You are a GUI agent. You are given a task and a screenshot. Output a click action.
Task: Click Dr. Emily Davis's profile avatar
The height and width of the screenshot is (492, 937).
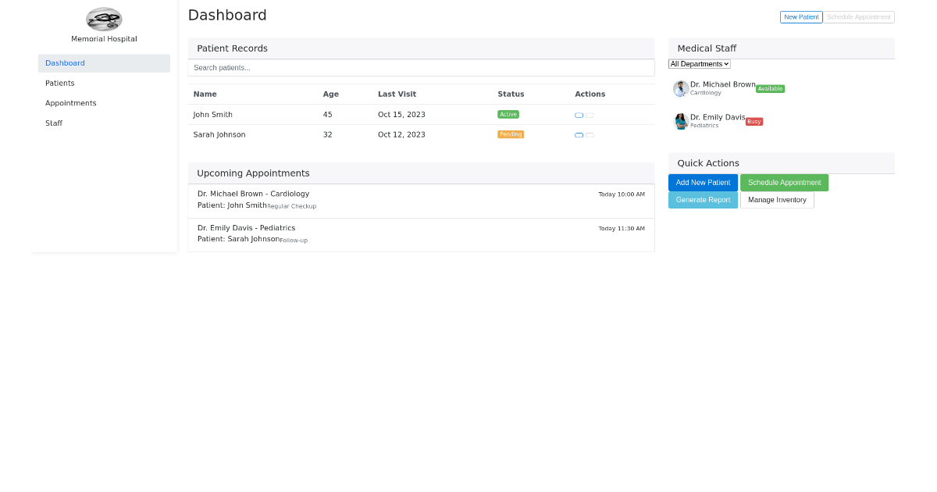coord(680,121)
